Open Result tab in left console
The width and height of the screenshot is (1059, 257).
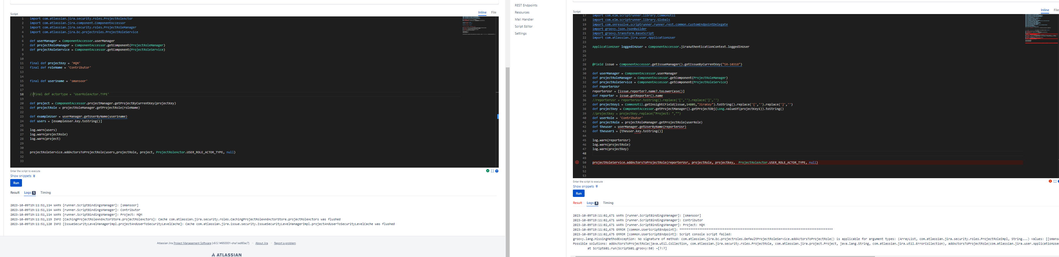(x=15, y=193)
